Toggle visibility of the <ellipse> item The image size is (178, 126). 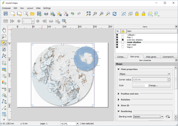click(117, 35)
